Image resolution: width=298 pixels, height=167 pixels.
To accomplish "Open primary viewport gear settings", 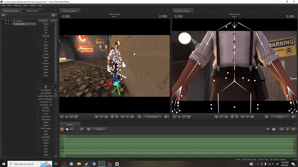I will click(166, 117).
